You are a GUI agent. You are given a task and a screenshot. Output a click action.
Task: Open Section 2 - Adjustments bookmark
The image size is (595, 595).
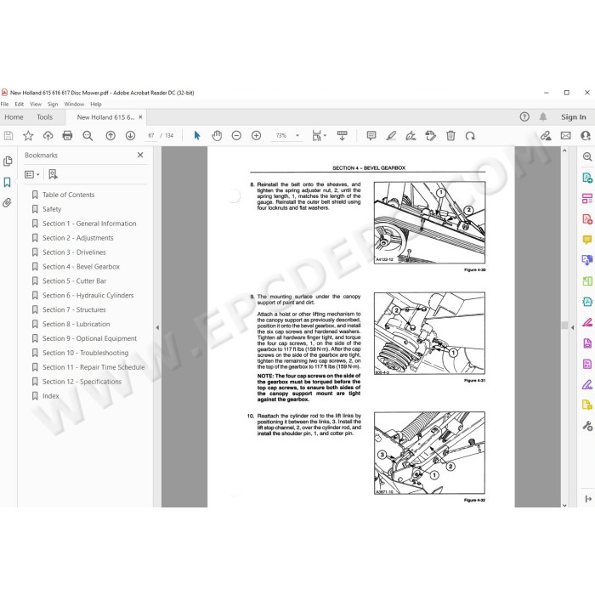coord(78,238)
